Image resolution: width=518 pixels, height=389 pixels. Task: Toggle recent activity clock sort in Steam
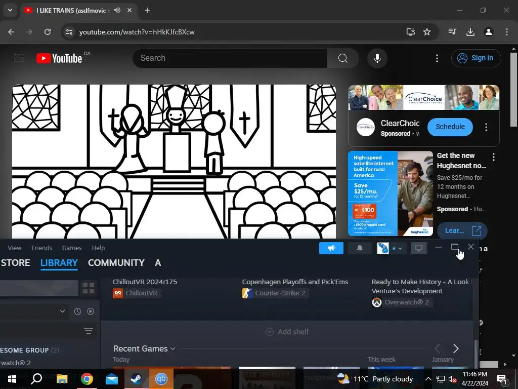coord(77,312)
